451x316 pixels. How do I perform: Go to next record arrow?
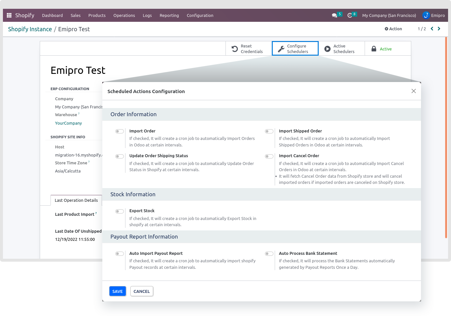[439, 29]
